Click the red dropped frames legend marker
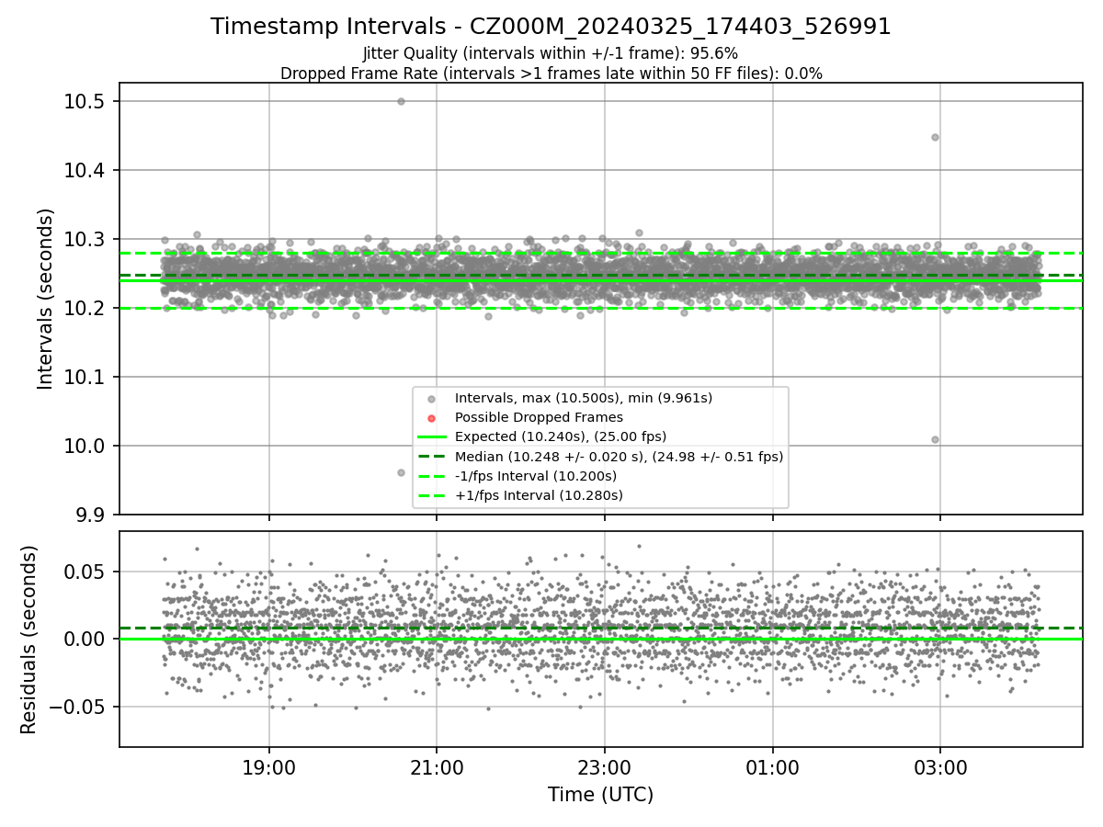1103x827 pixels. pyautogui.click(x=432, y=418)
